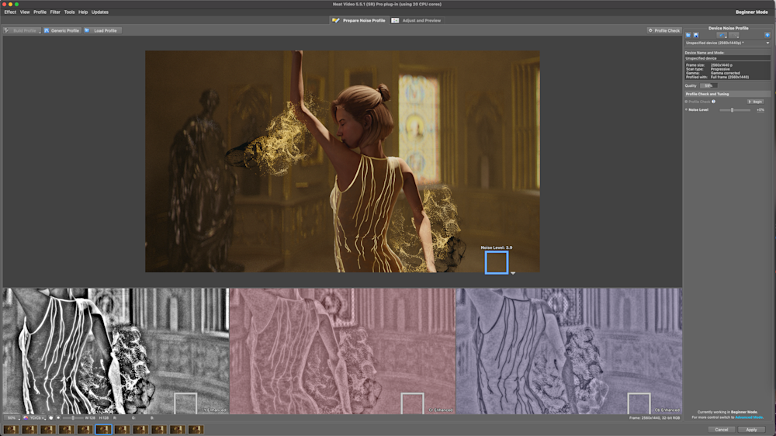Open the Tools menu
Viewport: 776px width, 436px height.
click(x=69, y=12)
